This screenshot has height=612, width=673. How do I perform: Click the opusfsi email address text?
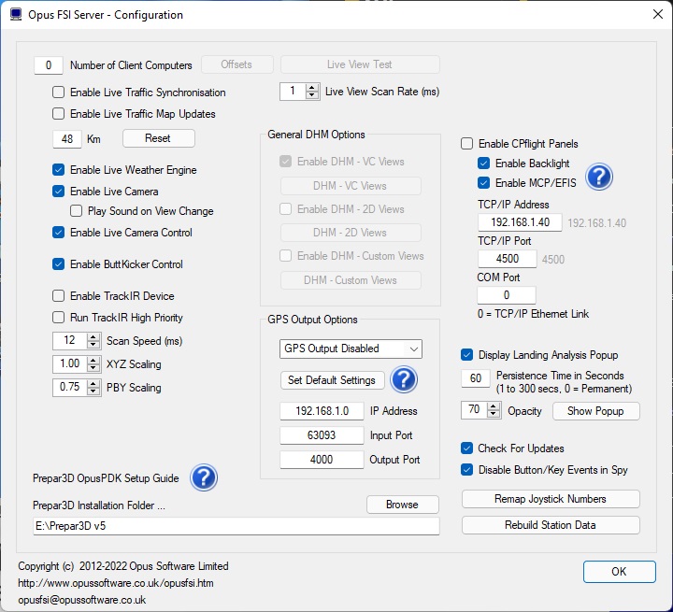coord(82,600)
